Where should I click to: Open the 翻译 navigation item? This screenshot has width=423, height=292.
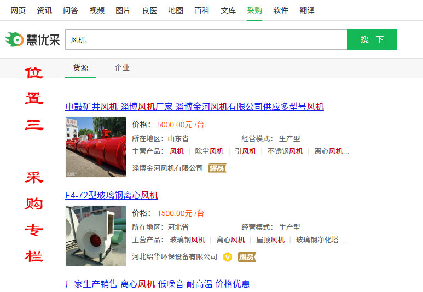coord(307,10)
